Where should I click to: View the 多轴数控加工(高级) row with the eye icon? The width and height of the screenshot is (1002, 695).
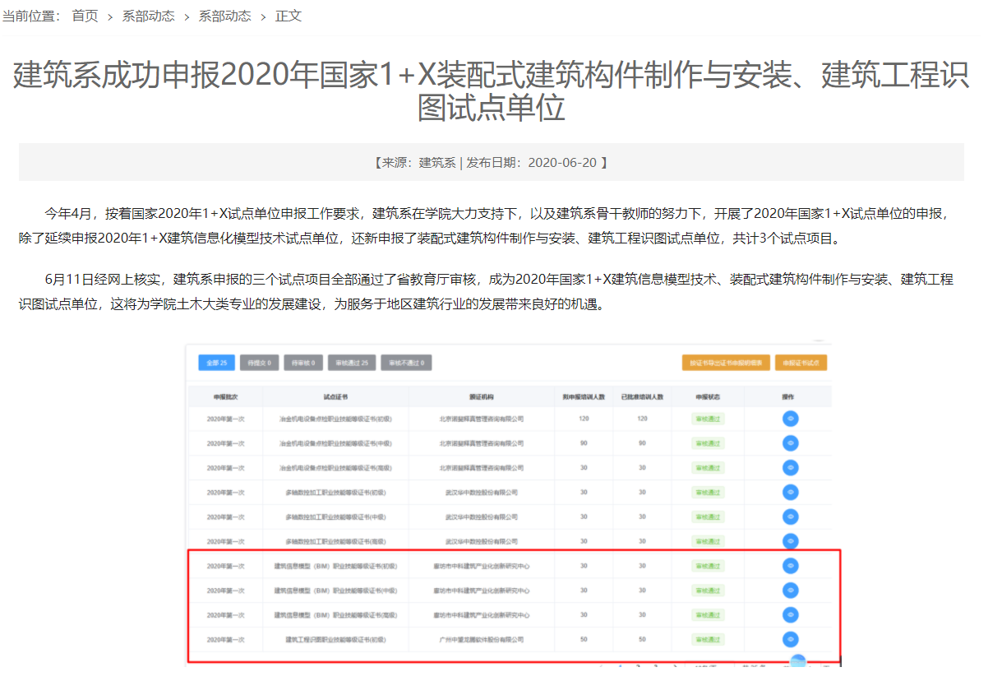791,541
